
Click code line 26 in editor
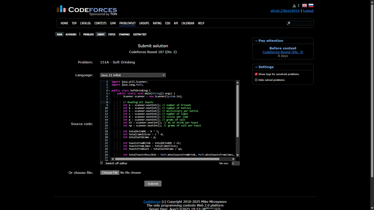tap(179, 155)
